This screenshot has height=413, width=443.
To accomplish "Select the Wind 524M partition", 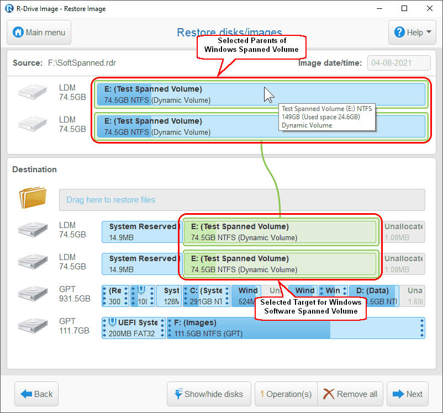I will click(246, 296).
